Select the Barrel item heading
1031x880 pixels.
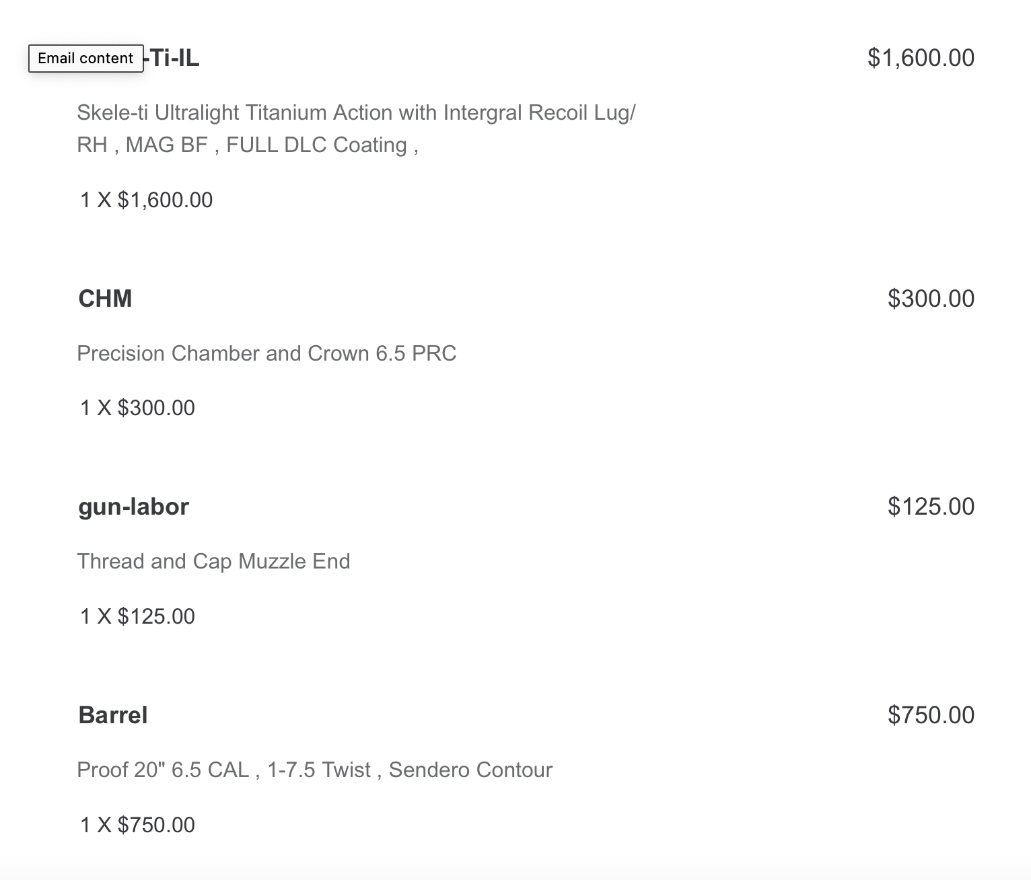pos(113,715)
